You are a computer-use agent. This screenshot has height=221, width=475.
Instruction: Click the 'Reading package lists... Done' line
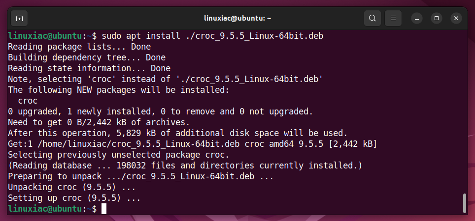79,47
